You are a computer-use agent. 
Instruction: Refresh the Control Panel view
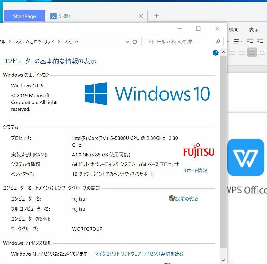(x=135, y=41)
